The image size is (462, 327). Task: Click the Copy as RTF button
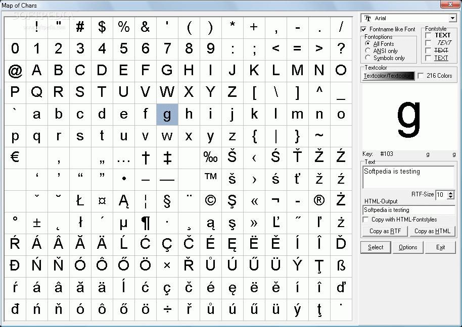385,231
